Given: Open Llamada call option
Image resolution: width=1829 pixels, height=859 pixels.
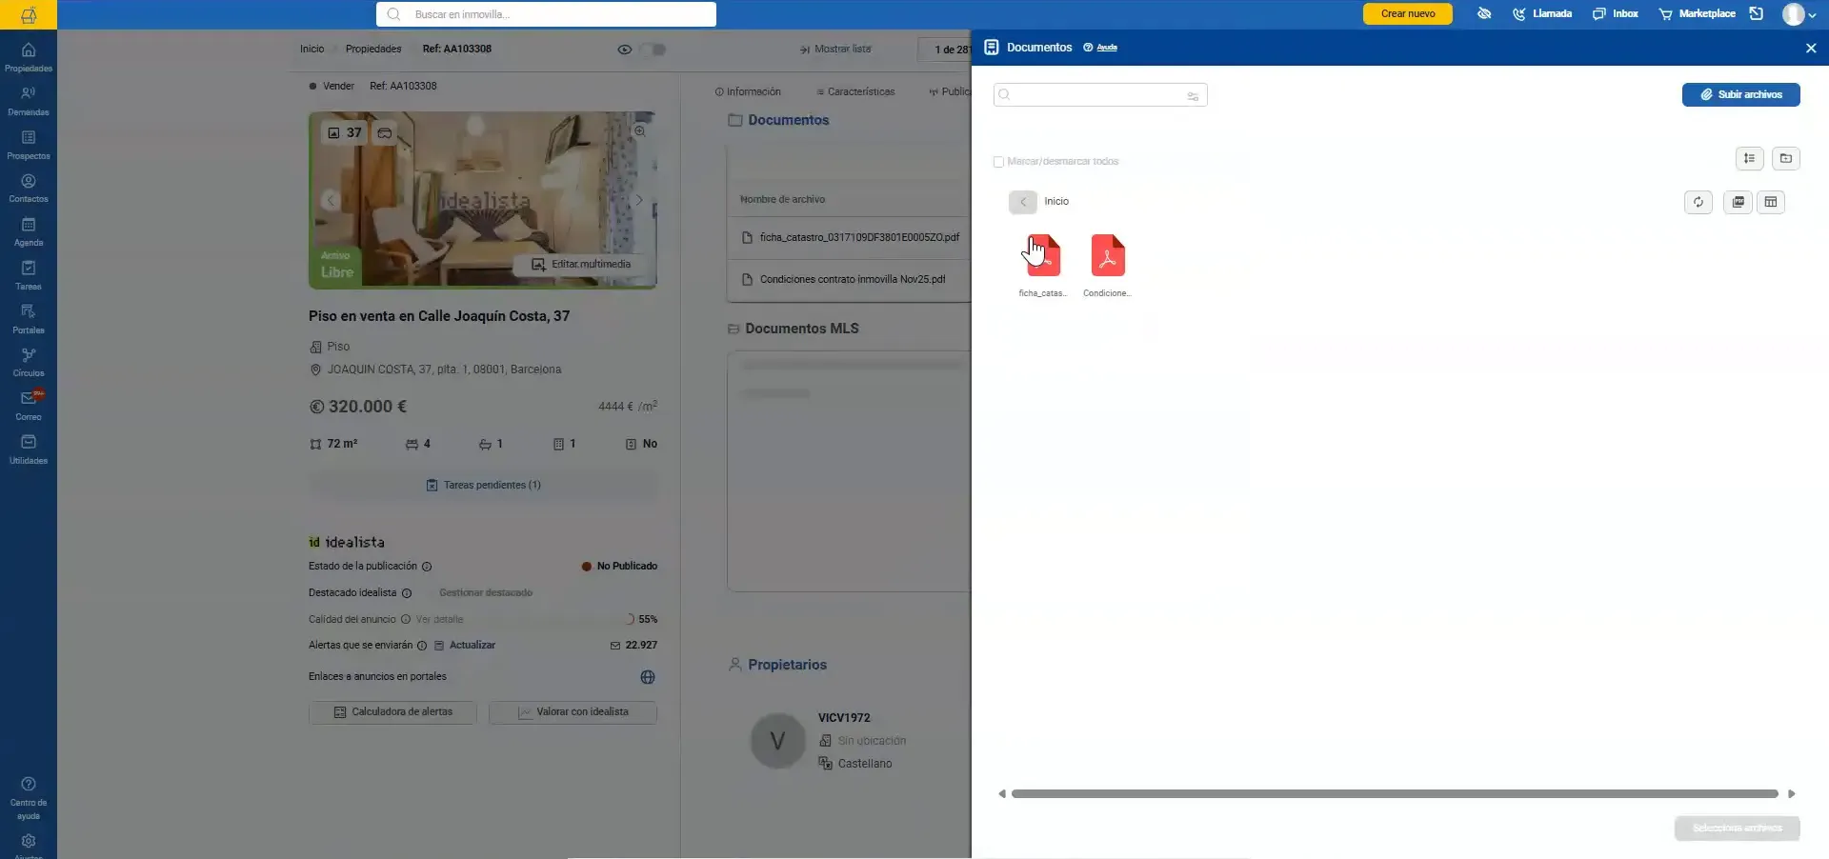Looking at the screenshot, I should [x=1542, y=13].
